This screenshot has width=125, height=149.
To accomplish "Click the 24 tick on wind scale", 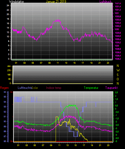I will [x=8, y=6].
